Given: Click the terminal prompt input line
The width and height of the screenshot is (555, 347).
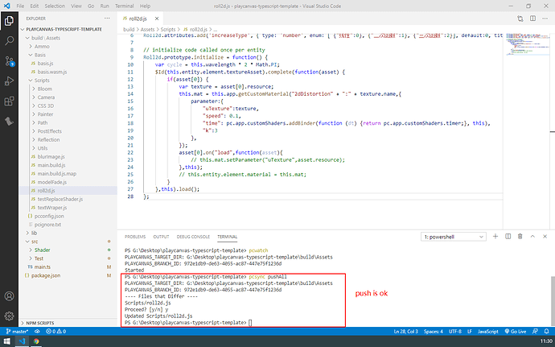Looking at the screenshot, I should click(x=187, y=323).
